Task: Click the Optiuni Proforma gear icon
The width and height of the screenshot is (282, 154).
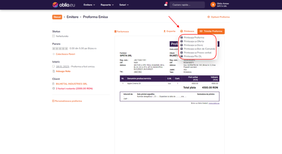Action: 208,17
